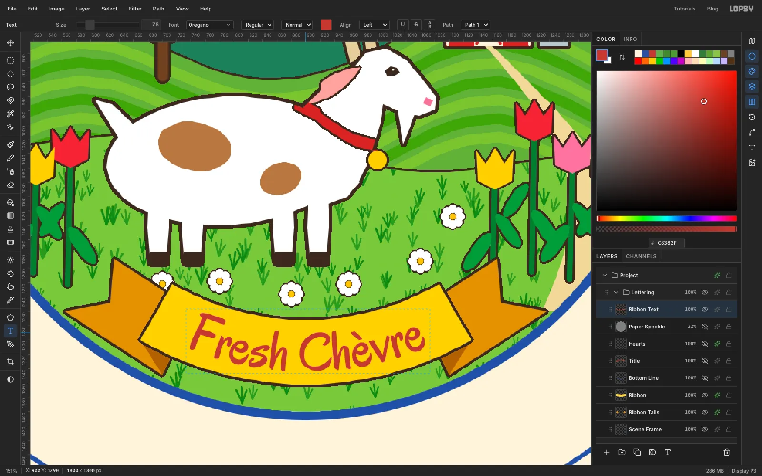Toggle strikethrough text formatting
Screen dimensions: 762x476
[x=416, y=25]
